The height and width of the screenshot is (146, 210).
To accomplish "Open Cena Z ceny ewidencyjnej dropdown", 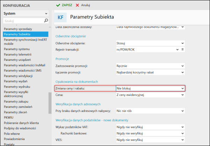I will tap(150, 95).
